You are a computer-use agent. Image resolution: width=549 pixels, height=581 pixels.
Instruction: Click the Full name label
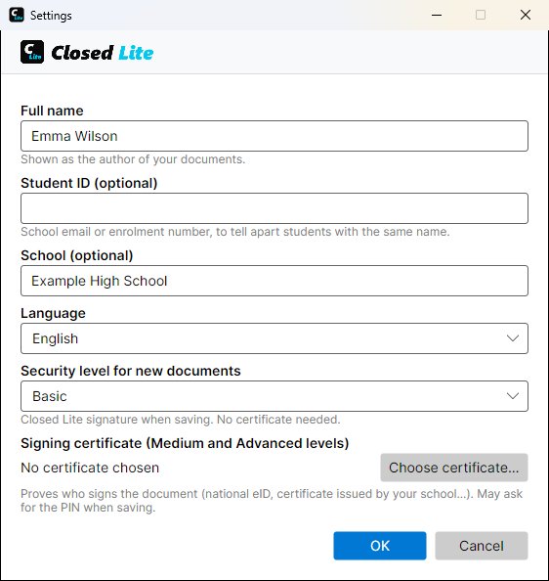pos(52,111)
